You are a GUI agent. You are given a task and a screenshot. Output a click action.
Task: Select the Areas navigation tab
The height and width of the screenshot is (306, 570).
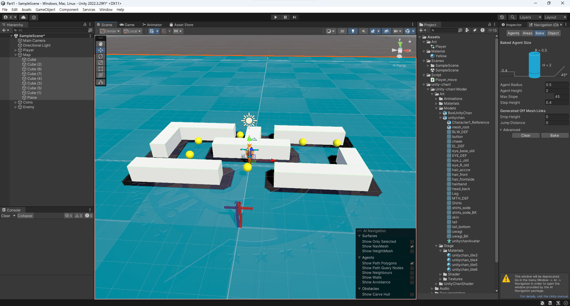click(527, 33)
